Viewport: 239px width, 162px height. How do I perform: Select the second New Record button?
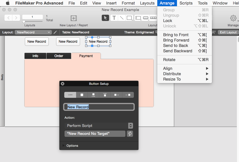coord(68,42)
